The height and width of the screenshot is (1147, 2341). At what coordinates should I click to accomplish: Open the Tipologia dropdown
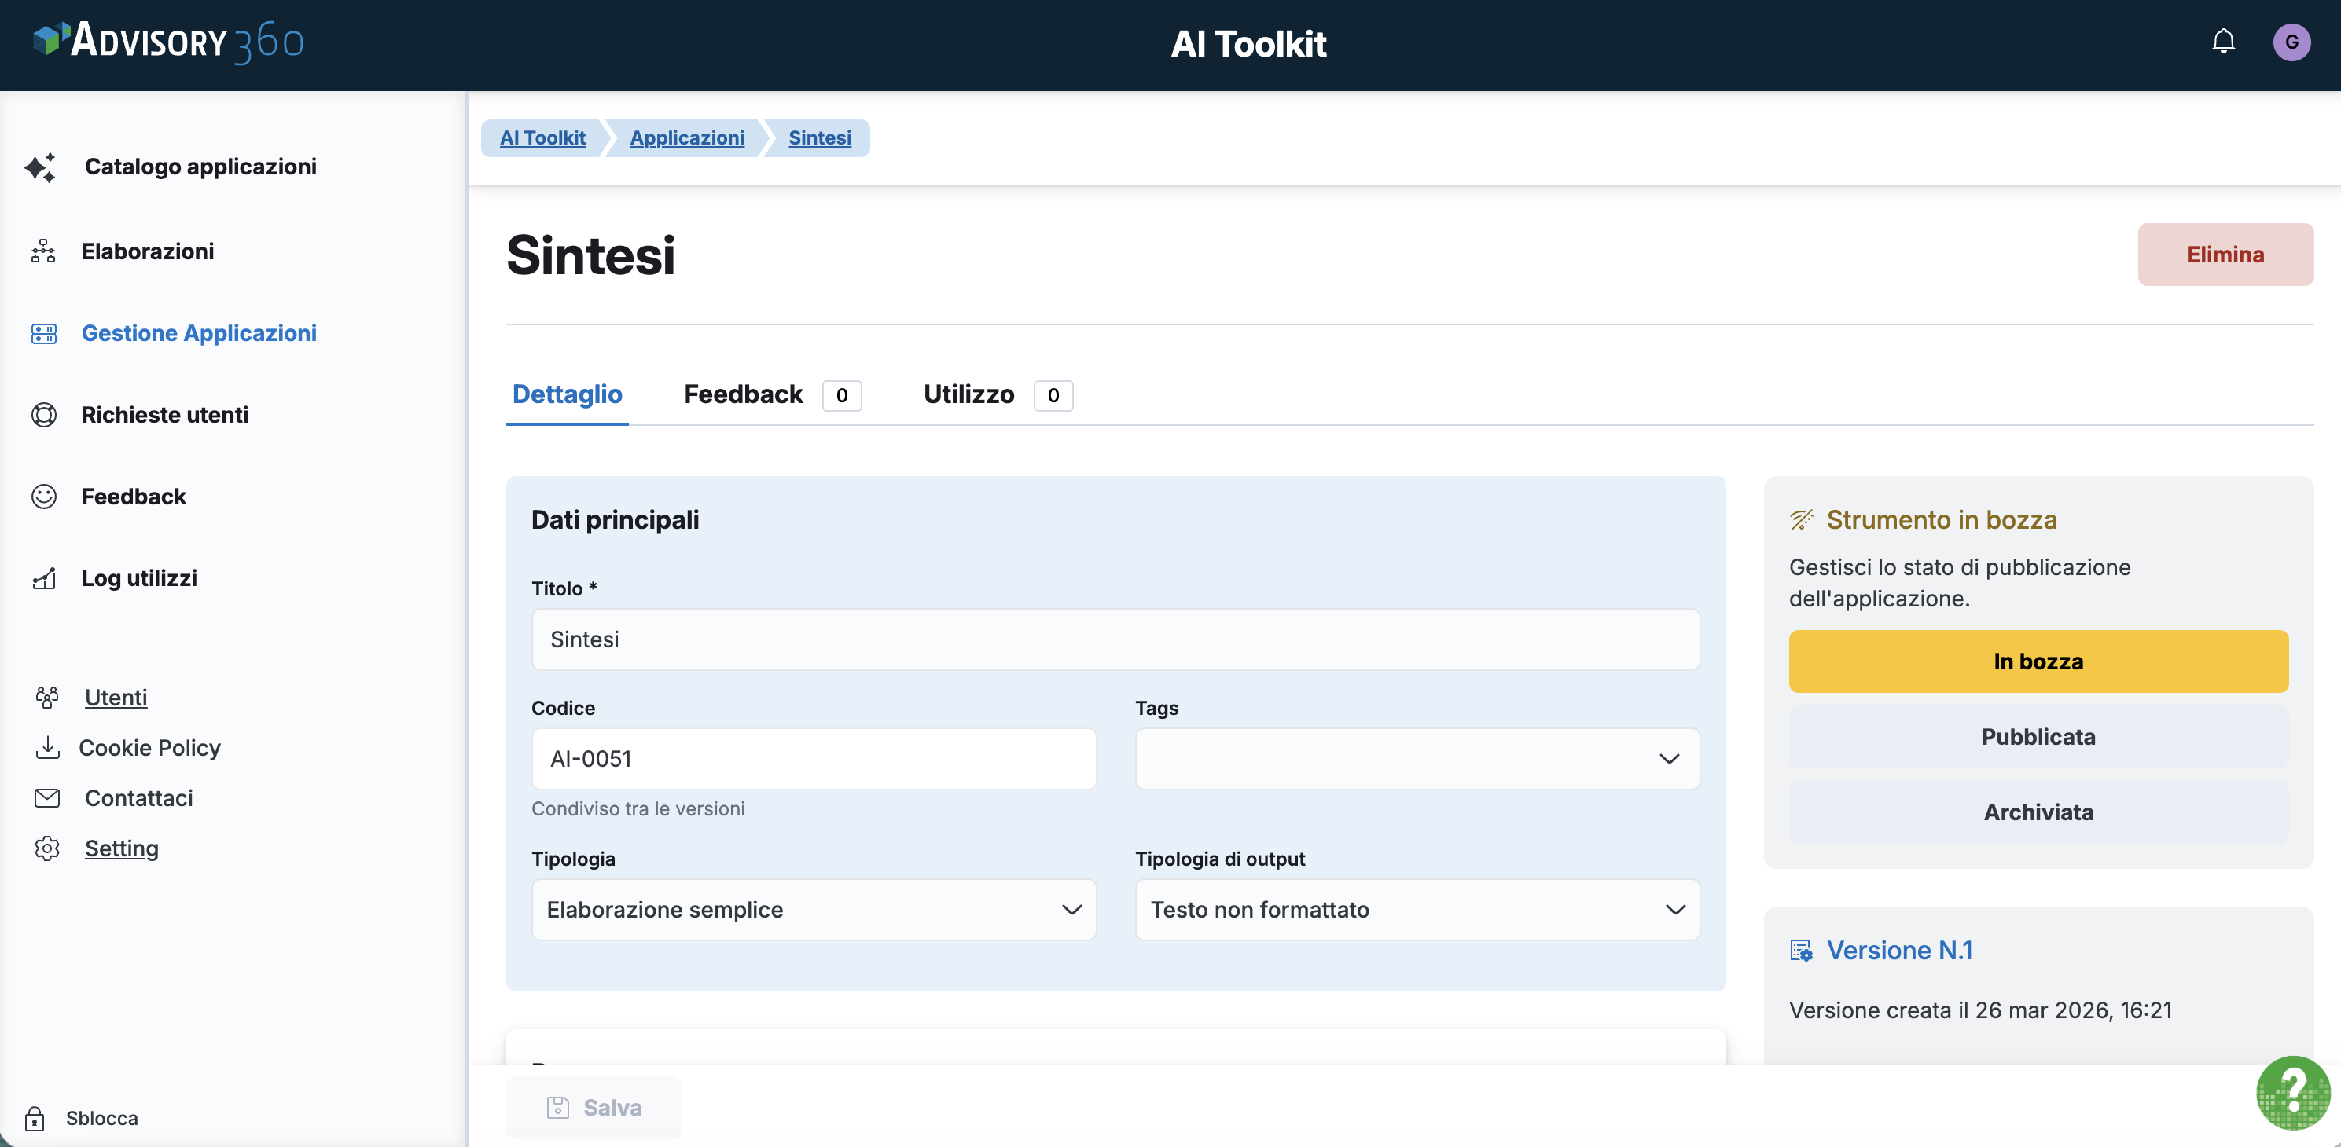[814, 909]
